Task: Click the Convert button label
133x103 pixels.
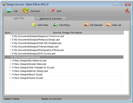Action: click(x=35, y=11)
